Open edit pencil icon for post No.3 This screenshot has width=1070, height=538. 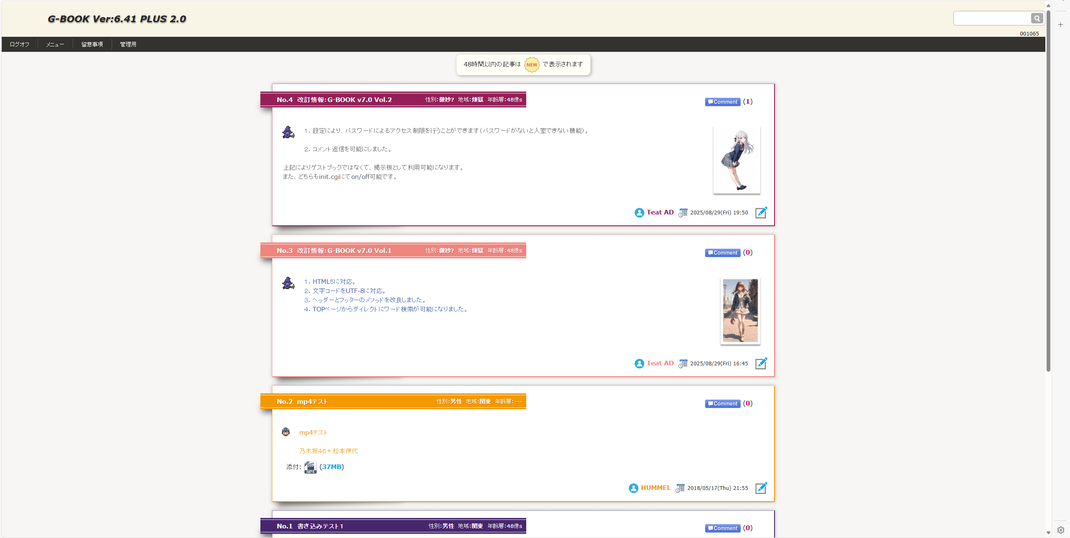pyautogui.click(x=761, y=363)
